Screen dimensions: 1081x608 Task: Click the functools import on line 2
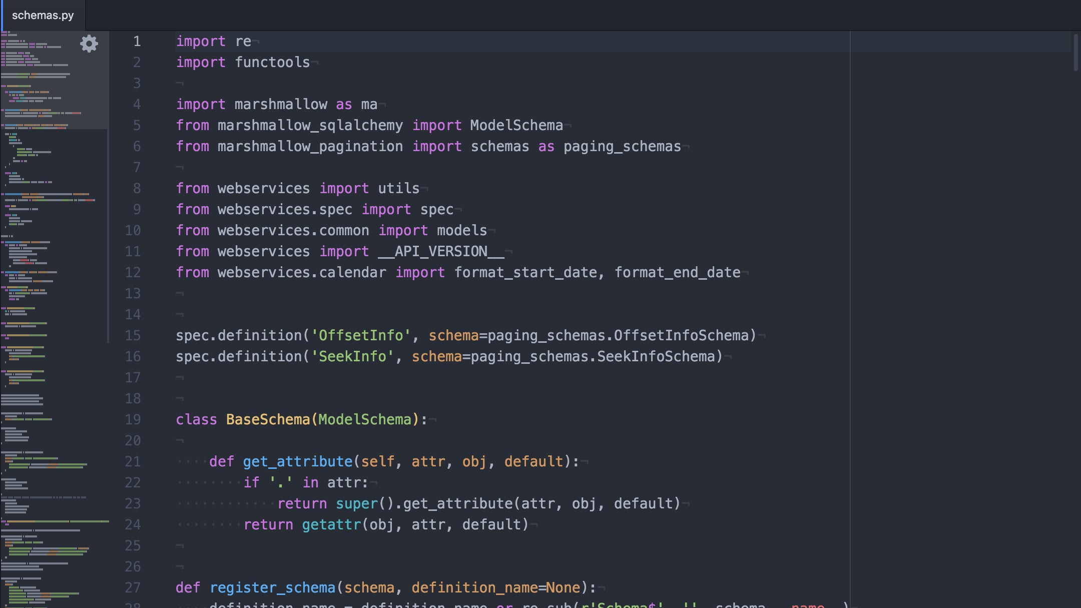tap(272, 62)
